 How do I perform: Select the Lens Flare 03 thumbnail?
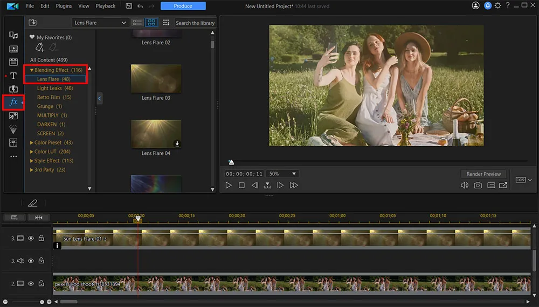coord(156,79)
